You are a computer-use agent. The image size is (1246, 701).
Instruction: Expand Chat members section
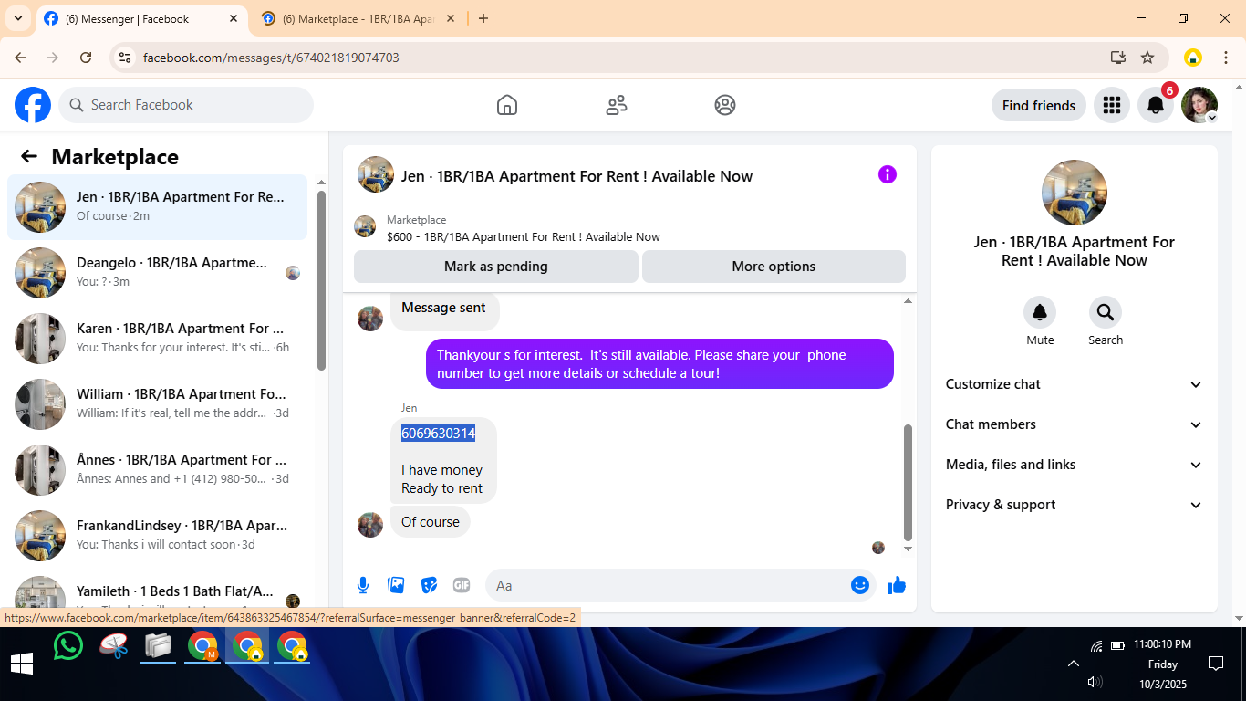point(1075,424)
